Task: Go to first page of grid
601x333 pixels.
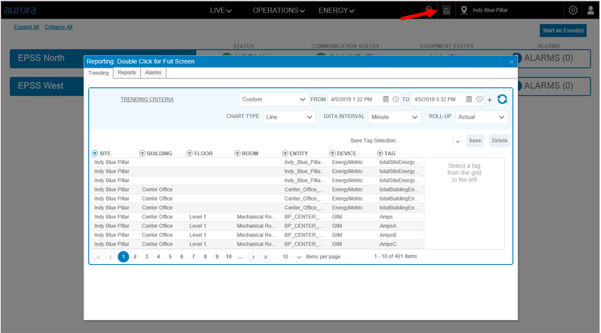Action: point(99,257)
